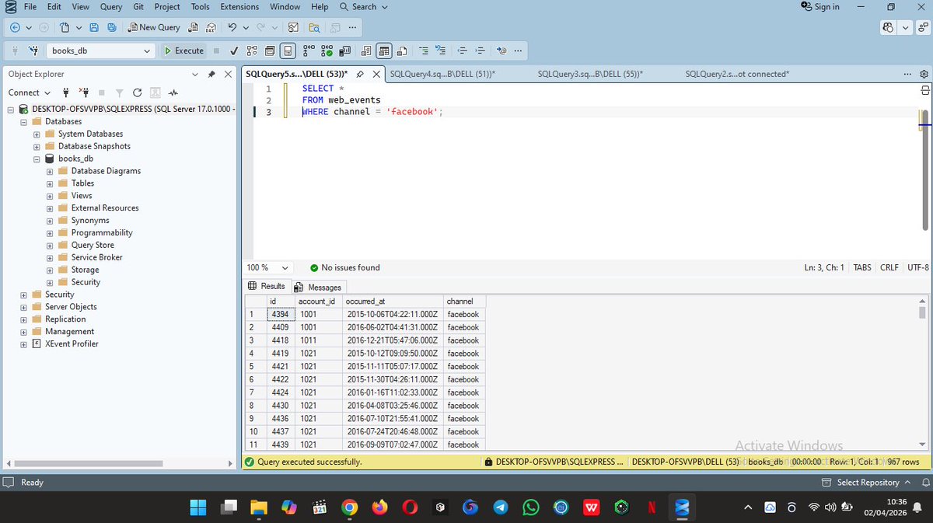The height and width of the screenshot is (523, 933).
Task: Switch output to Results to Text
Action: (365, 51)
